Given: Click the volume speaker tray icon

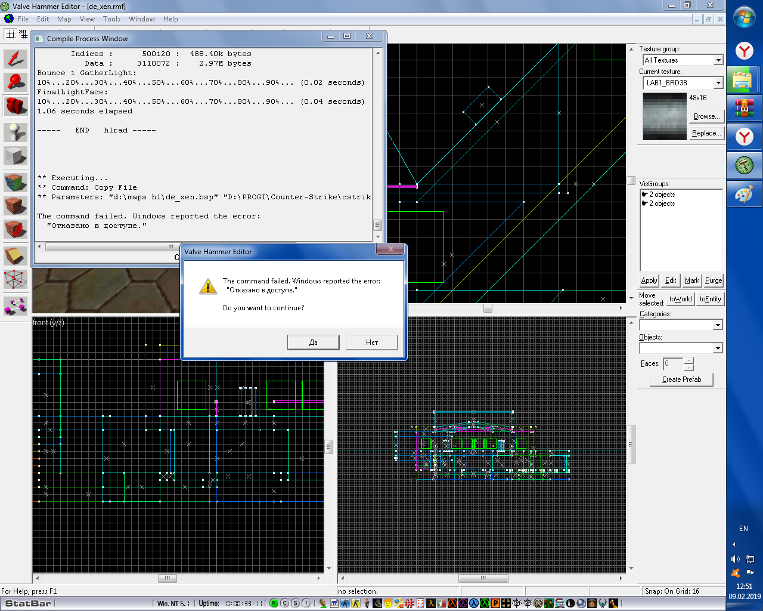Looking at the screenshot, I should [x=736, y=559].
